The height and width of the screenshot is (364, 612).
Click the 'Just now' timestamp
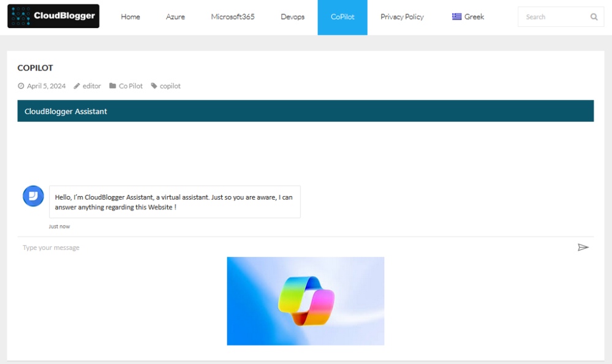(59, 227)
